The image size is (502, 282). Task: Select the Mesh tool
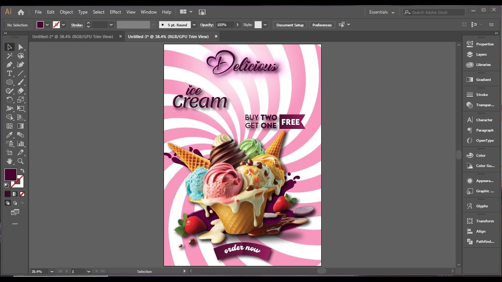pos(9,126)
